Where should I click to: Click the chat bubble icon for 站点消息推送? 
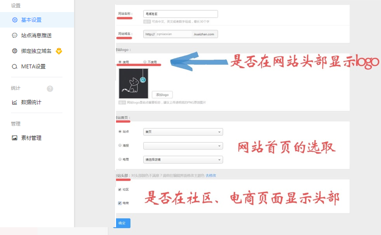click(15, 35)
